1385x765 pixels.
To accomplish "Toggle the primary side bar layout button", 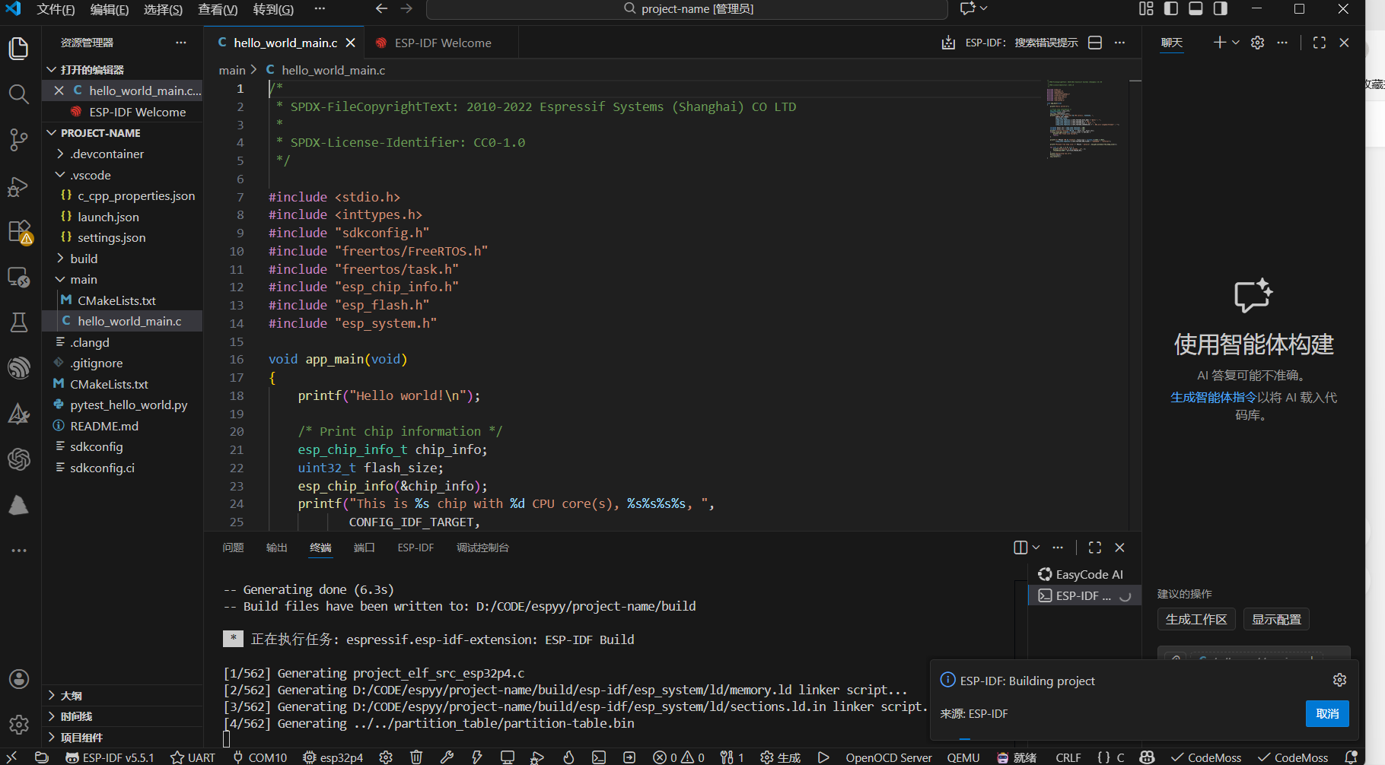I will (1171, 8).
